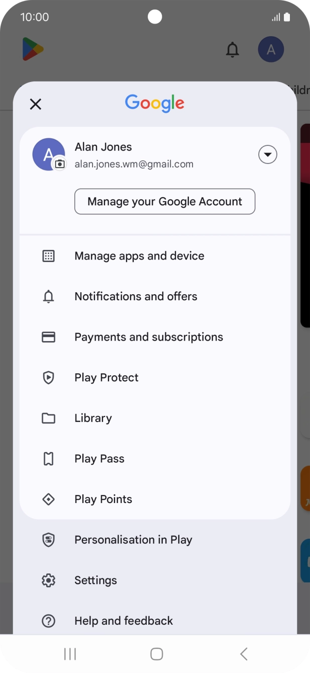Select the Library menu entry
Viewport: 310px width, 673px height.
click(x=93, y=418)
